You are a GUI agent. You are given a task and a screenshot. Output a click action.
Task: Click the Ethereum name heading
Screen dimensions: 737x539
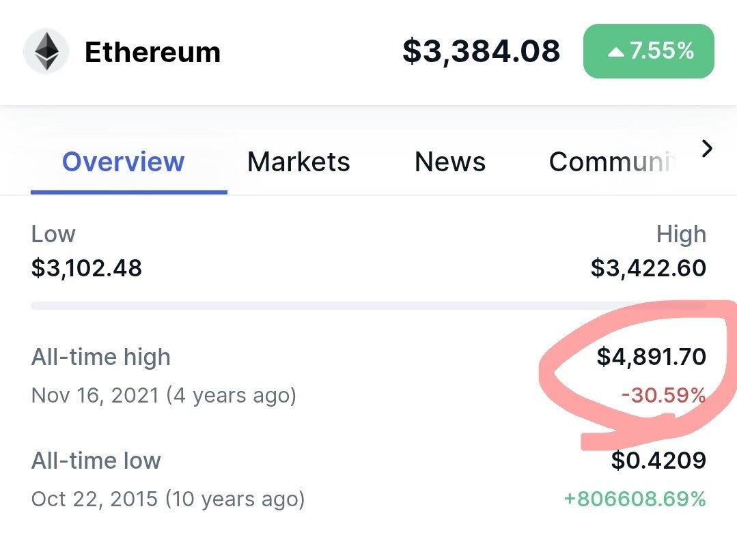coord(153,52)
